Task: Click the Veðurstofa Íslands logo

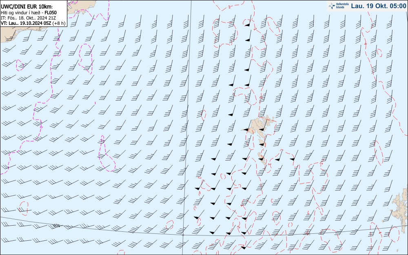Action: click(338, 6)
